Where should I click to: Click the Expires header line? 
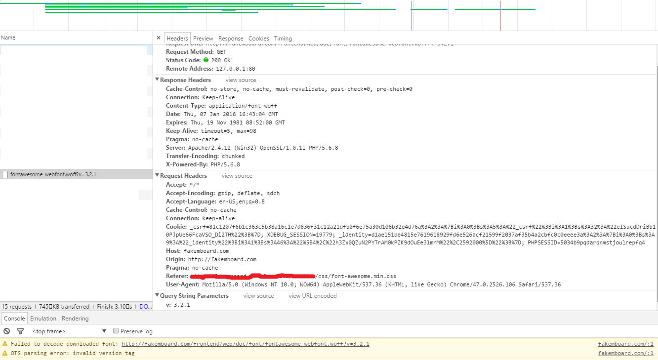point(225,122)
